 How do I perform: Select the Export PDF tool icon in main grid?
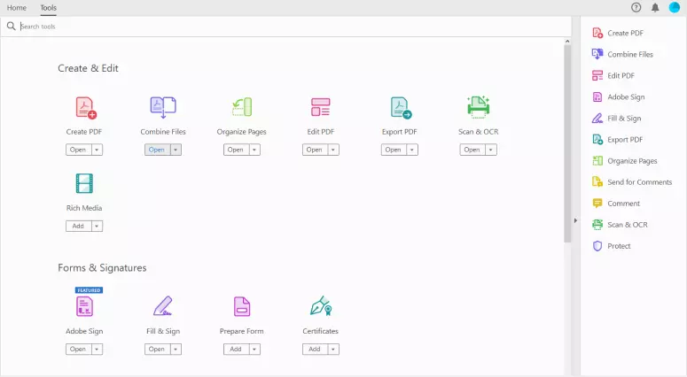pos(401,108)
